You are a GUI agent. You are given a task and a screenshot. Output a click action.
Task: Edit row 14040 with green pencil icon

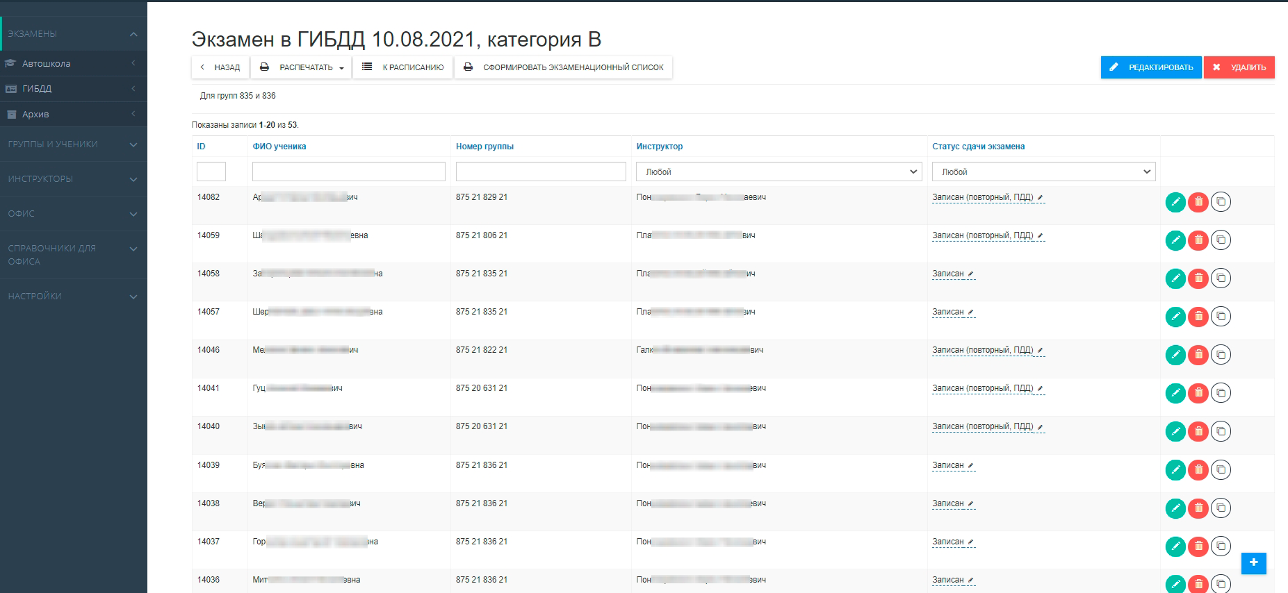(x=1175, y=431)
